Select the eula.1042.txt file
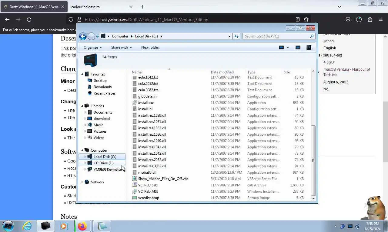The width and height of the screenshot is (388, 232). pos(148,77)
